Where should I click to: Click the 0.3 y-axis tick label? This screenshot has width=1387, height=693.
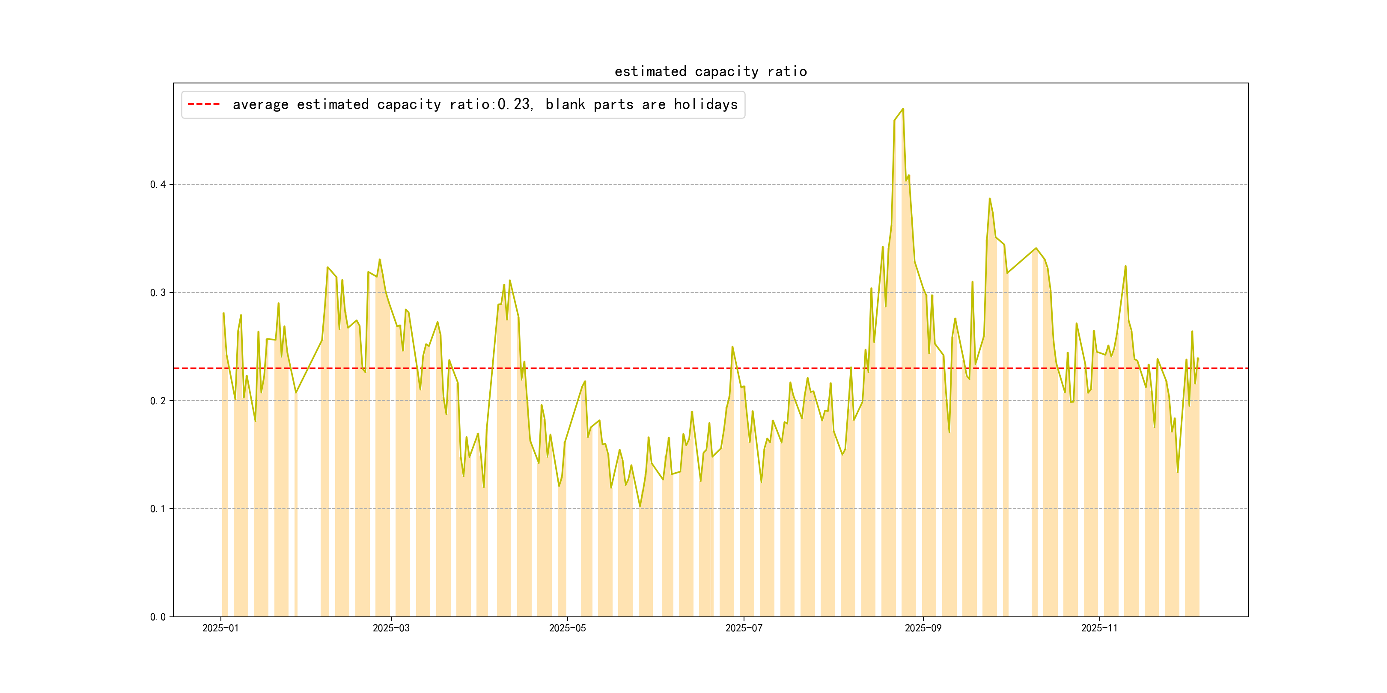[158, 293]
